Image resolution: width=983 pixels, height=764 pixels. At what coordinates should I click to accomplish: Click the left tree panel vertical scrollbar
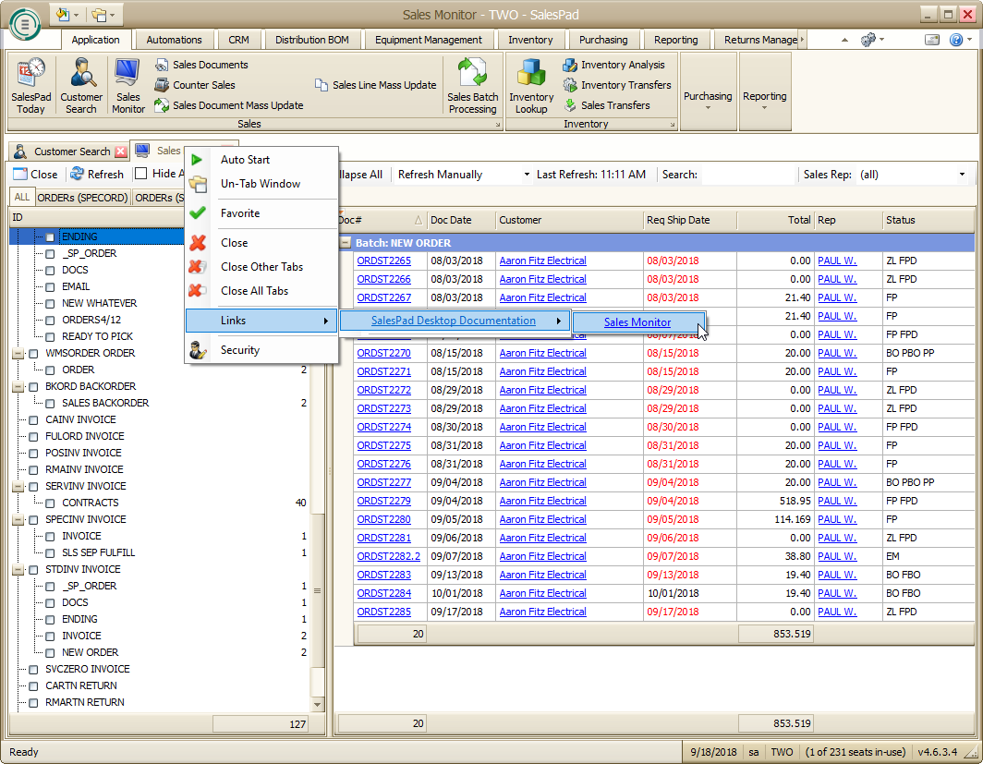318,591
